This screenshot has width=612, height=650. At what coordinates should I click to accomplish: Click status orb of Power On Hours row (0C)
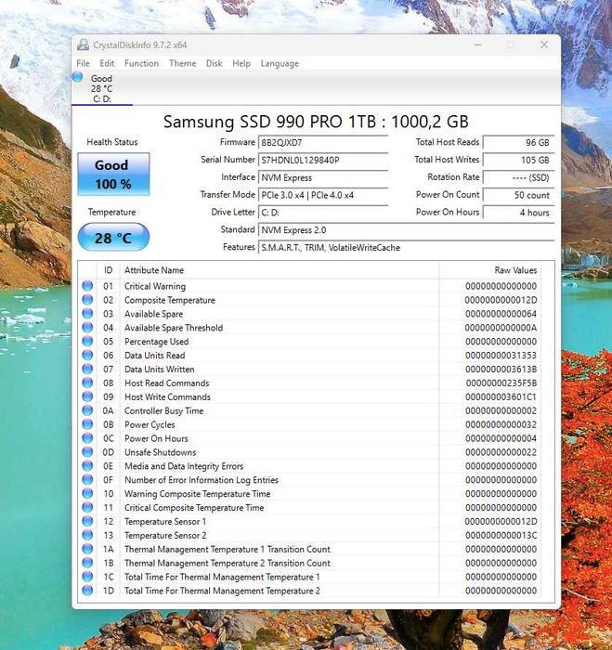pos(87,437)
